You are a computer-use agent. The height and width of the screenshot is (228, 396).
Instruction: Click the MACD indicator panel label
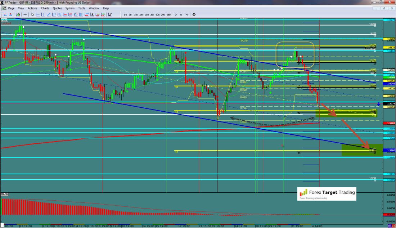pos(5,195)
